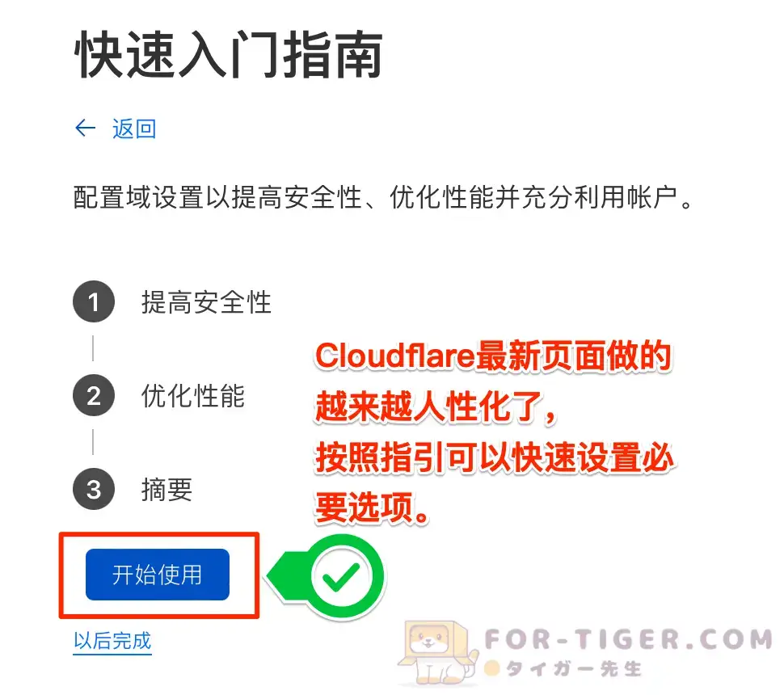Select the 提高安全性 step label
Viewport: 784px width, 695px height.
click(x=206, y=302)
